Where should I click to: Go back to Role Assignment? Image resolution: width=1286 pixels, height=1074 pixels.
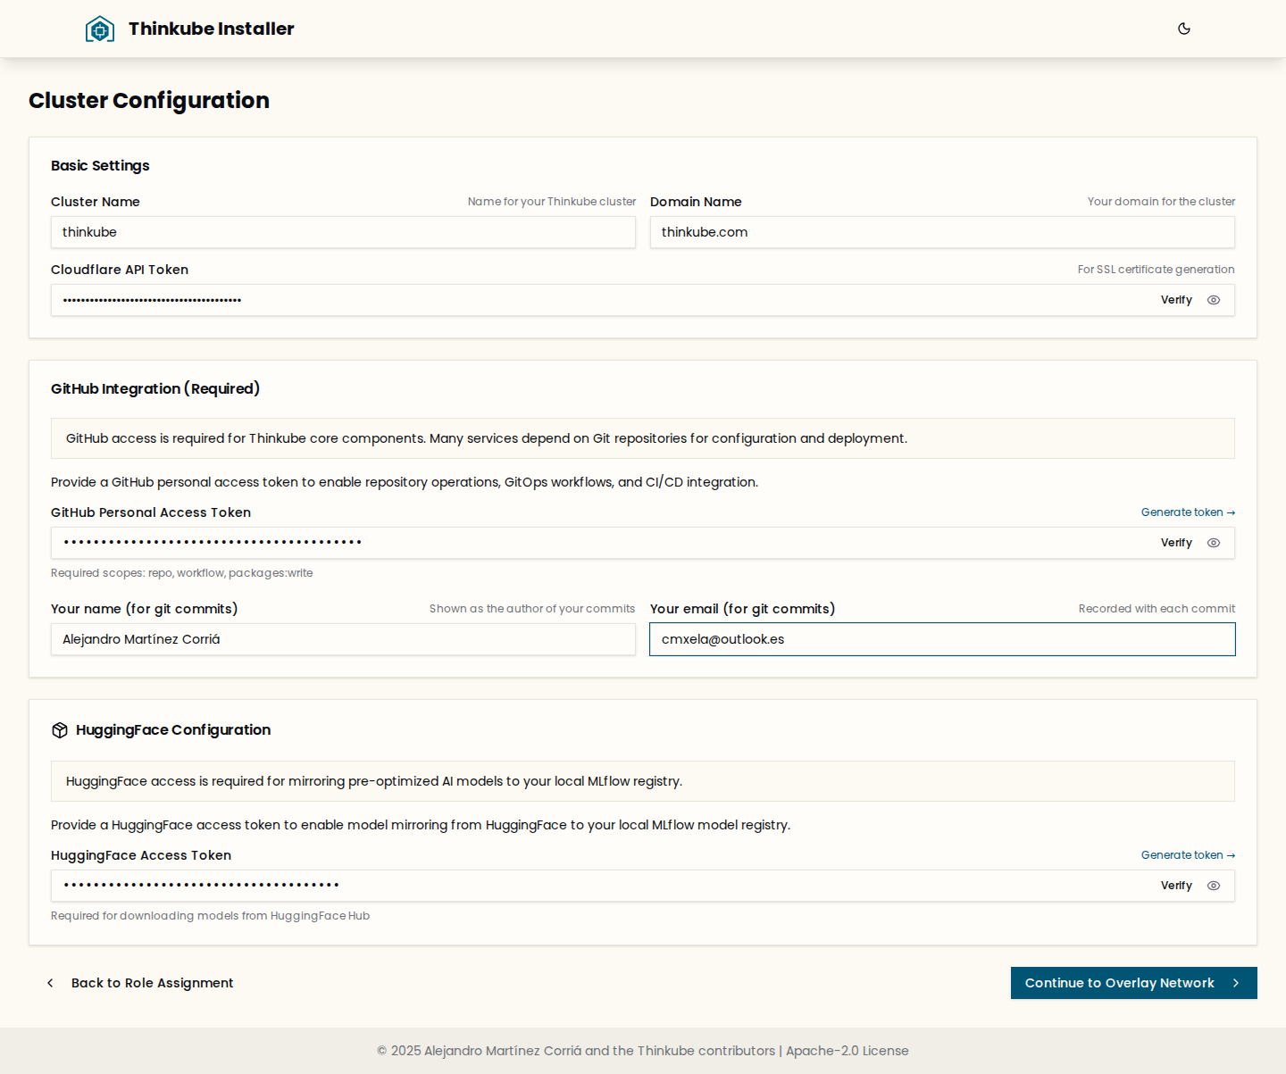(x=139, y=983)
